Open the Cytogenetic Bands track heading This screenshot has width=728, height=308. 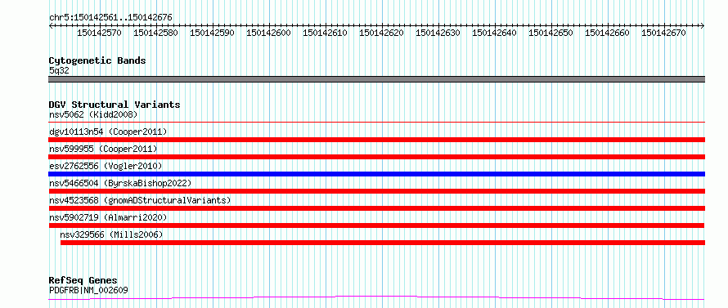pyautogui.click(x=97, y=60)
